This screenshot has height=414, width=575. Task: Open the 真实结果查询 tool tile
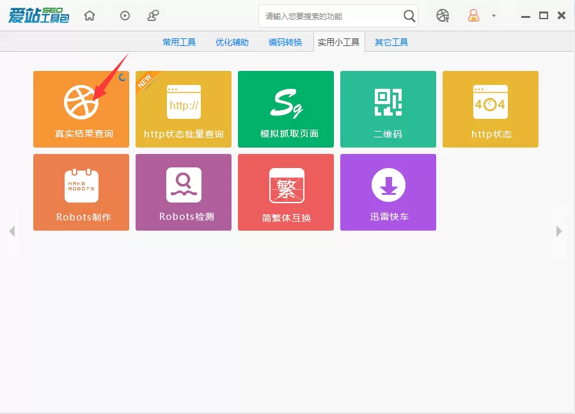click(x=81, y=109)
